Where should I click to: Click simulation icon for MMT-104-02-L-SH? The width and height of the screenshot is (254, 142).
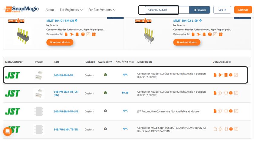point(215,34)
